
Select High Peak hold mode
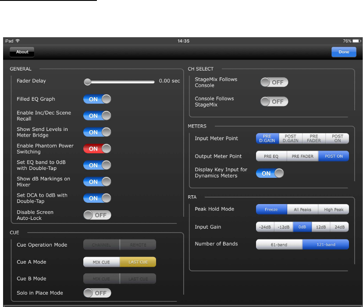pyautogui.click(x=333, y=209)
